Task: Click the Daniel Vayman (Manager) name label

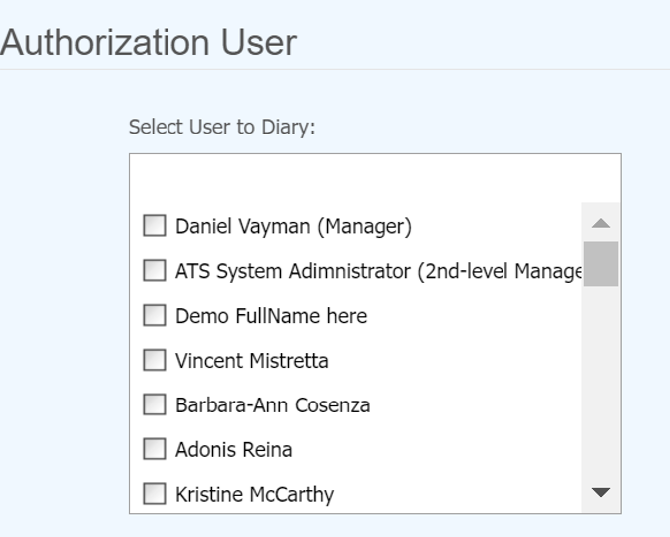Action: click(293, 226)
